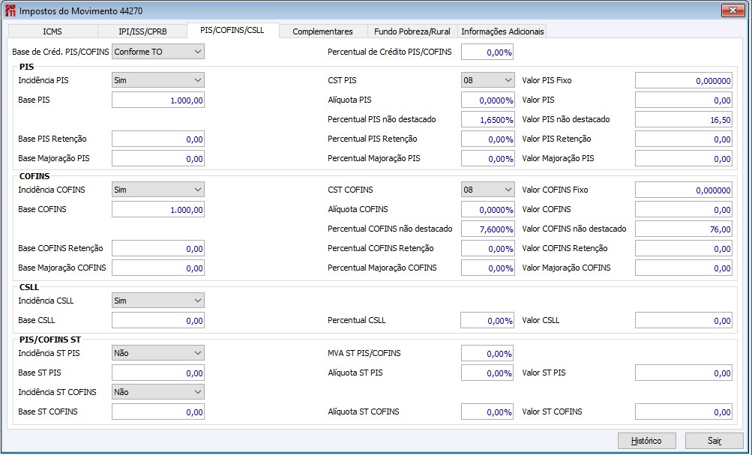Click the application icon in title bar
The image size is (752, 455).
click(10, 11)
